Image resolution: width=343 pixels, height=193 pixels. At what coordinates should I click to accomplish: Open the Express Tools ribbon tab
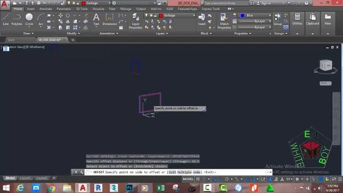(x=211, y=9)
